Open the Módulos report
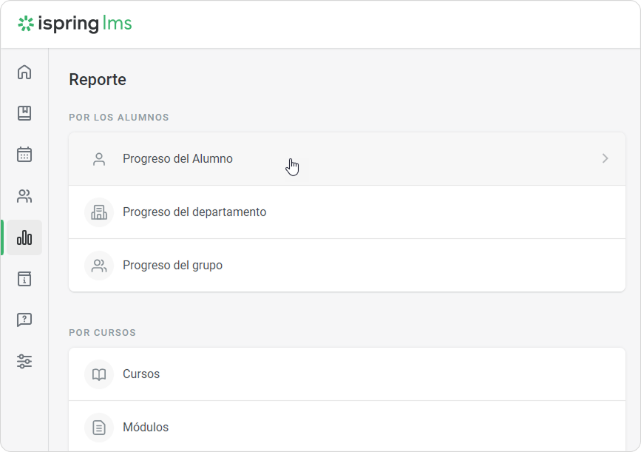 pos(347,427)
